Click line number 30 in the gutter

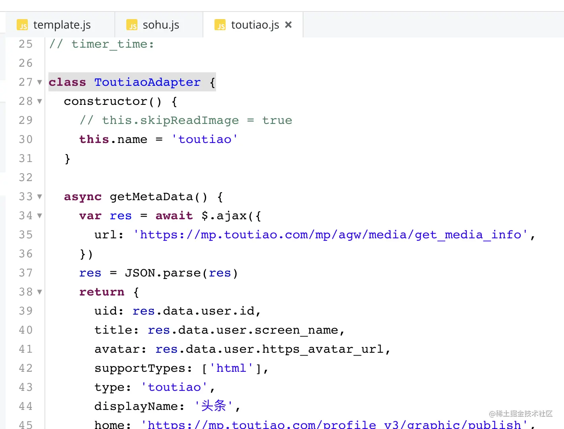26,139
